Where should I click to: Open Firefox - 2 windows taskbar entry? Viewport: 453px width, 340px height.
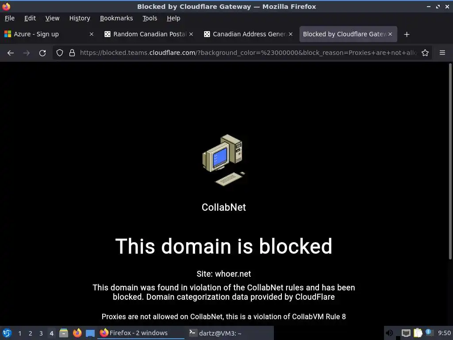tap(141, 333)
